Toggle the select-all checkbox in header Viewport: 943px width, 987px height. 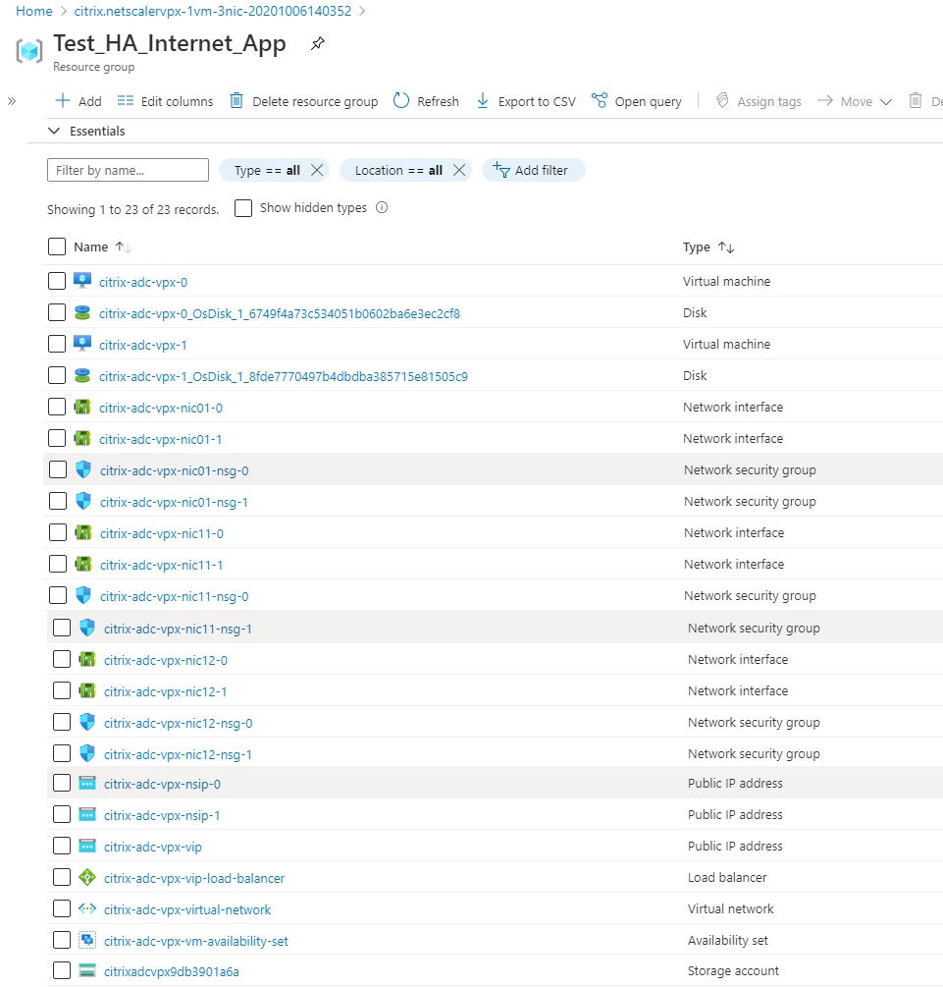[x=57, y=247]
